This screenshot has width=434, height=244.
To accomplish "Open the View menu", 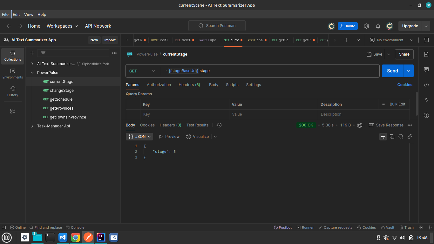I will click(x=29, y=14).
